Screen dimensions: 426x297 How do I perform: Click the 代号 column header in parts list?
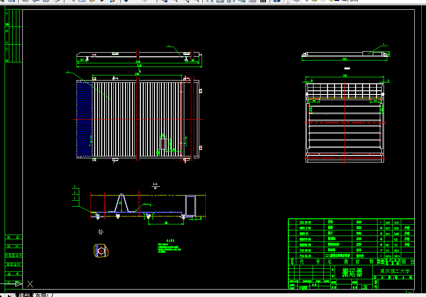310,262
